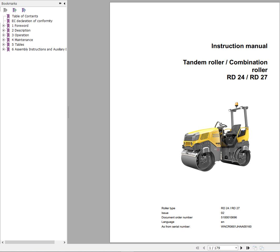Select the Table of Contents bookmark
This screenshot has width=280, height=252.
tap(25, 16)
